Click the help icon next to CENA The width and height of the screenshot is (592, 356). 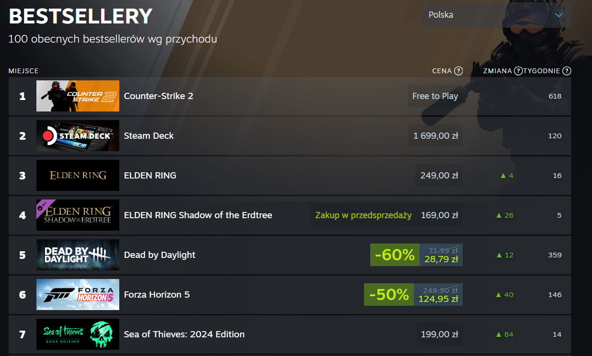click(x=458, y=71)
